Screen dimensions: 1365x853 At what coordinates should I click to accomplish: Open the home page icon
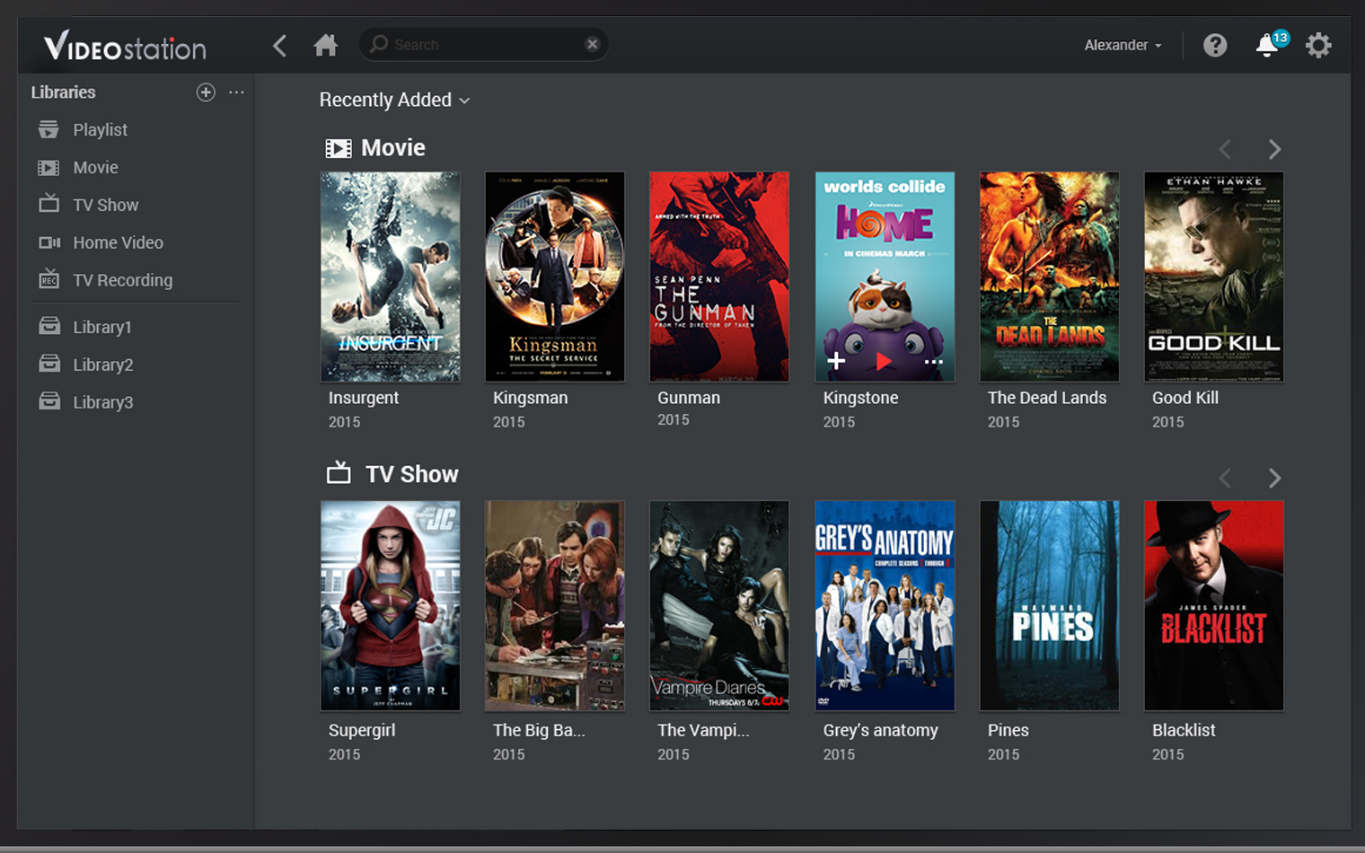325,45
